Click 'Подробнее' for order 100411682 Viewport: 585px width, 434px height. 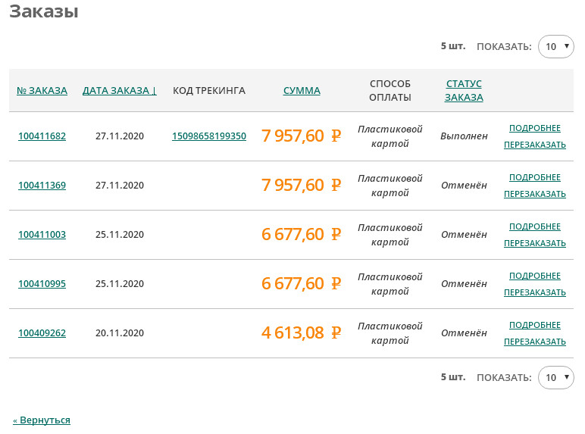pyautogui.click(x=535, y=128)
